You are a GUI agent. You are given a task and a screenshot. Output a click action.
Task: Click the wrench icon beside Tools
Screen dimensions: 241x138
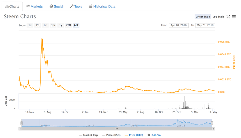[72, 6]
